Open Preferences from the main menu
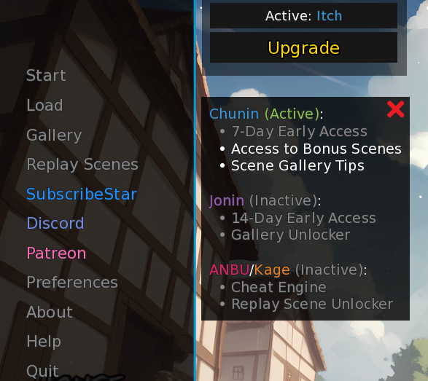The width and height of the screenshot is (428, 381). pos(72,282)
